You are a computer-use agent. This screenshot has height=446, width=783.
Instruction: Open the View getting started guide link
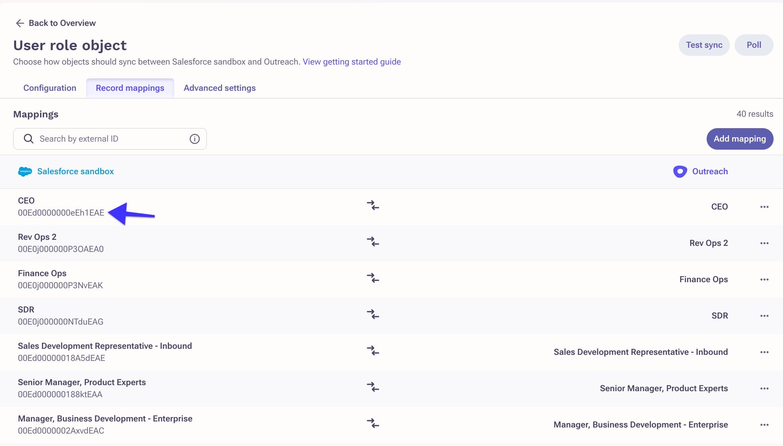click(351, 62)
